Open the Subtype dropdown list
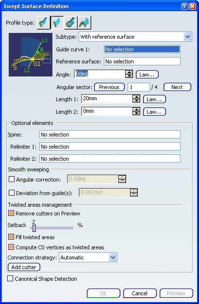The width and height of the screenshot is (199, 304). pos(187,37)
